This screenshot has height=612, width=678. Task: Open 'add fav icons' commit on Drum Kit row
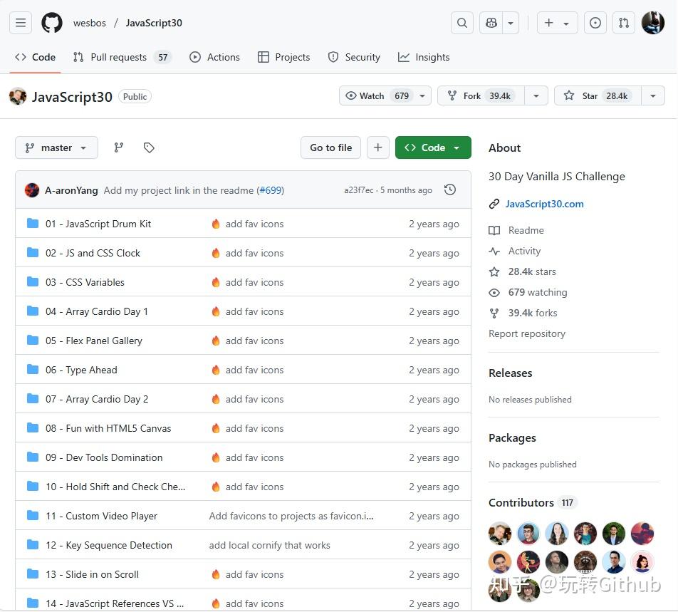tap(254, 224)
